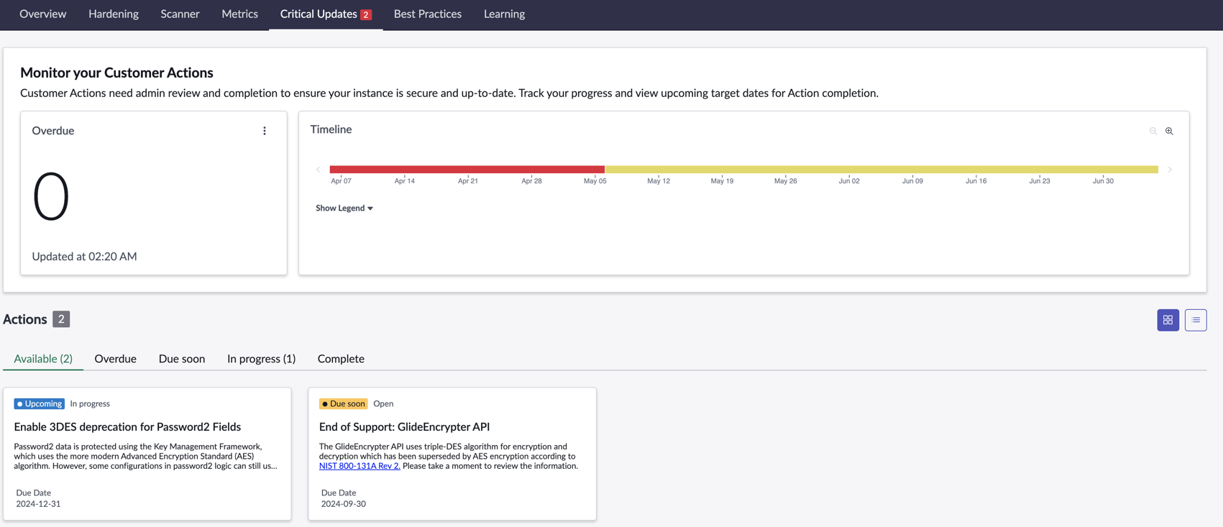Image resolution: width=1223 pixels, height=527 pixels.
Task: Switch Actions to list view
Action: tap(1196, 320)
